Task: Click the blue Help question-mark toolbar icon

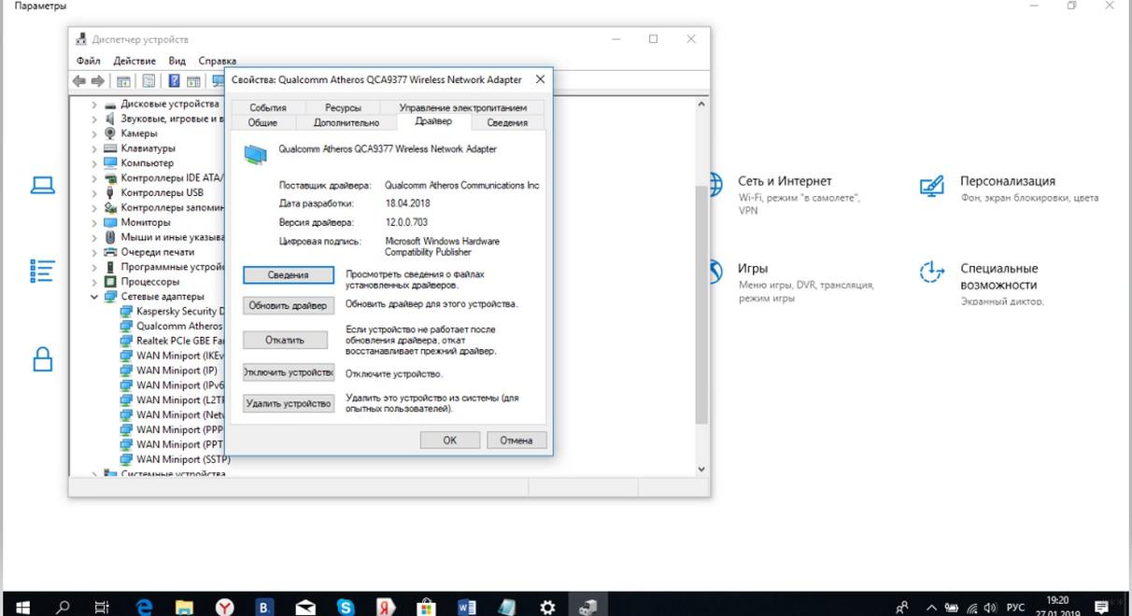Action: click(x=174, y=81)
